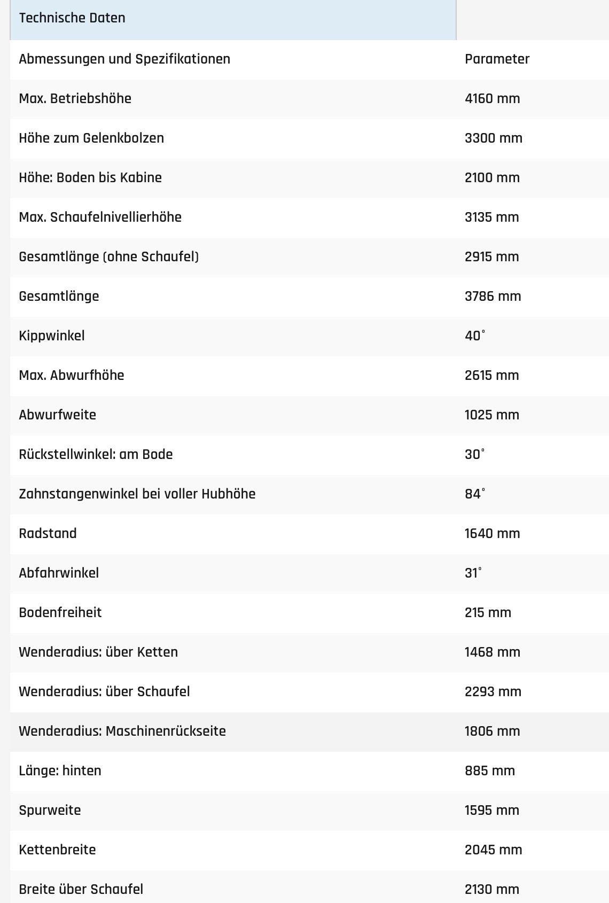The width and height of the screenshot is (609, 903).
Task: Select the Radstand row label
Action: (48, 533)
